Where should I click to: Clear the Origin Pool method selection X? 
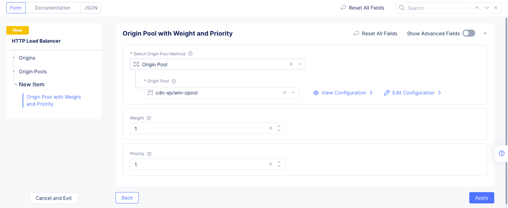291,64
